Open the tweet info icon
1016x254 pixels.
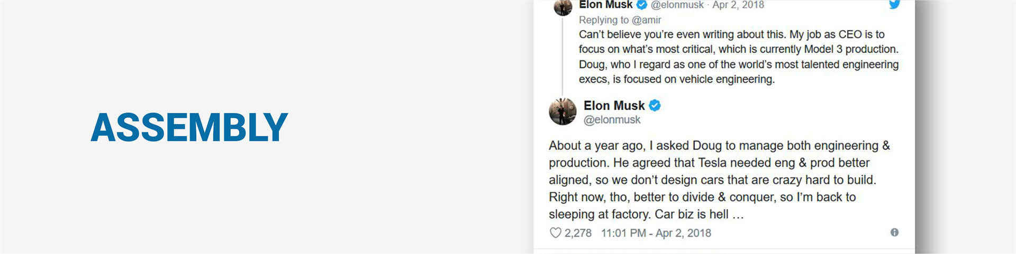pyautogui.click(x=894, y=232)
